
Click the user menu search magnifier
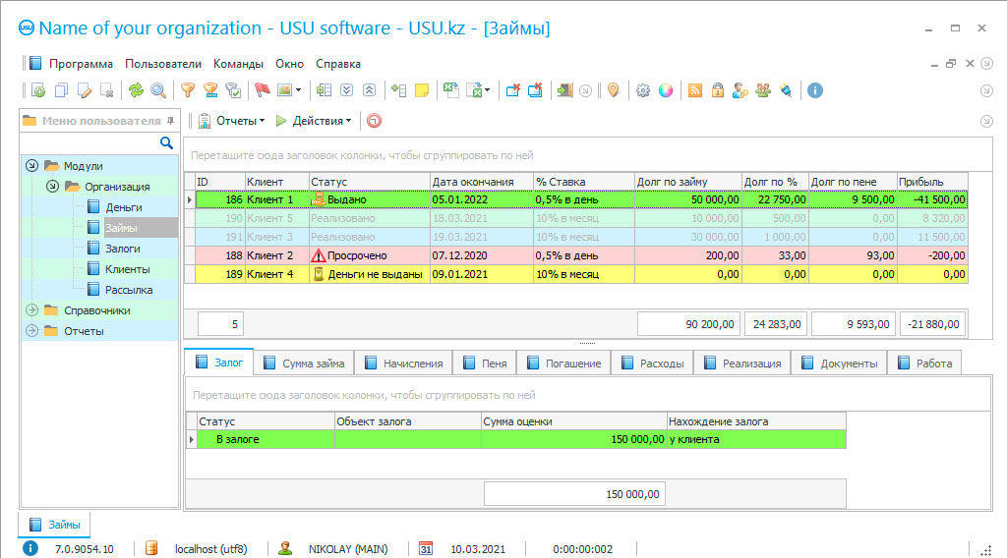click(x=166, y=143)
